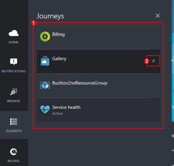Image resolution: width=174 pixels, height=166 pixels.
Task: Click the Gallery shopping bag icon
Action: [x=45, y=61]
